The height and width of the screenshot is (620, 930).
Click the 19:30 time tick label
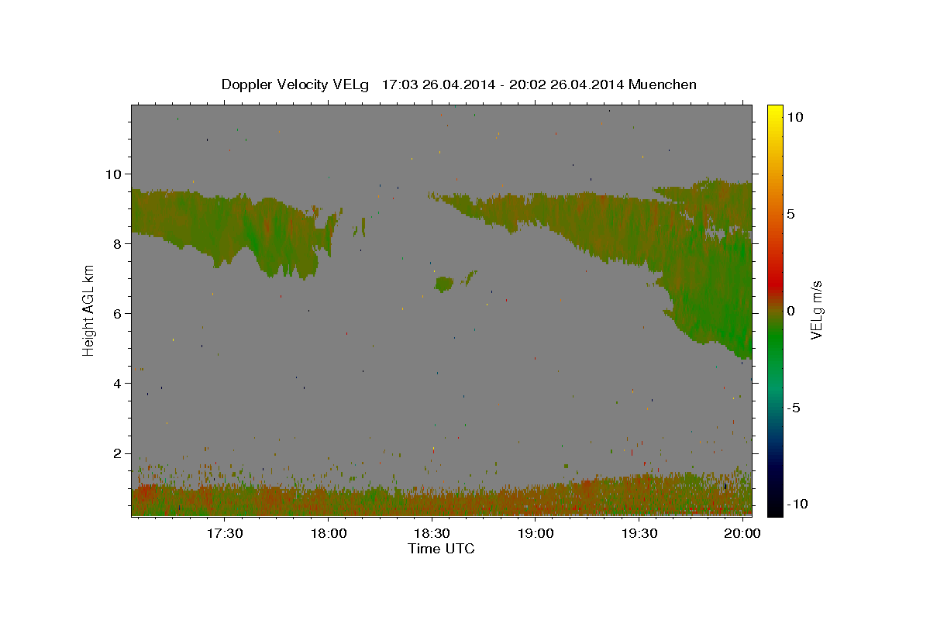point(639,534)
